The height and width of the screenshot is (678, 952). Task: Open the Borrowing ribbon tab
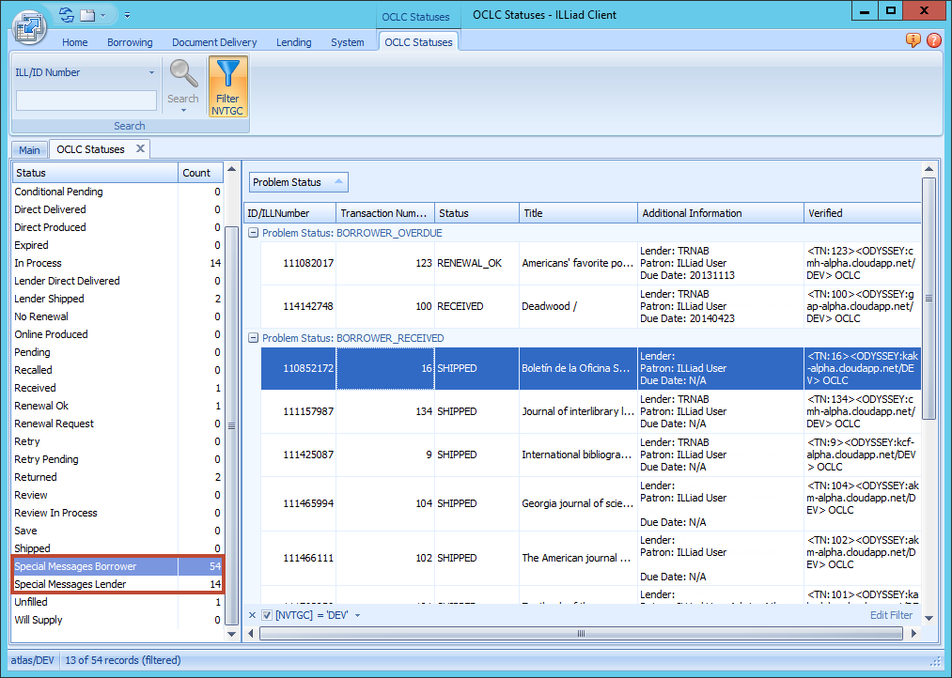[x=130, y=42]
